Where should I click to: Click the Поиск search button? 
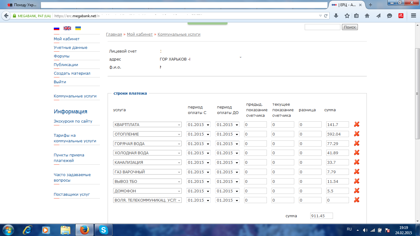point(350,27)
